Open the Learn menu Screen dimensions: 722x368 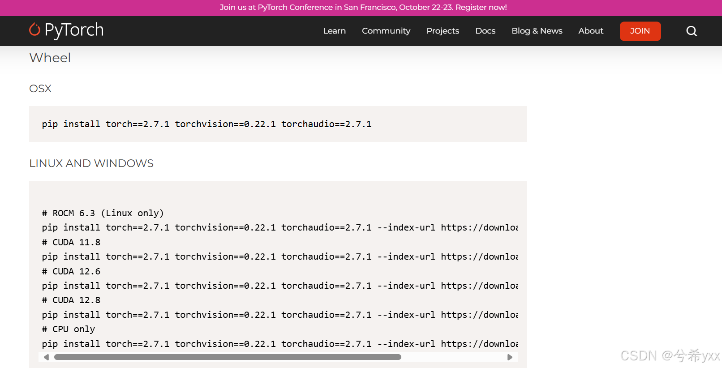[334, 31]
